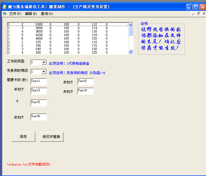Close the inner child window in menu bar
Screen dimensions: 206x176
[203, 13]
